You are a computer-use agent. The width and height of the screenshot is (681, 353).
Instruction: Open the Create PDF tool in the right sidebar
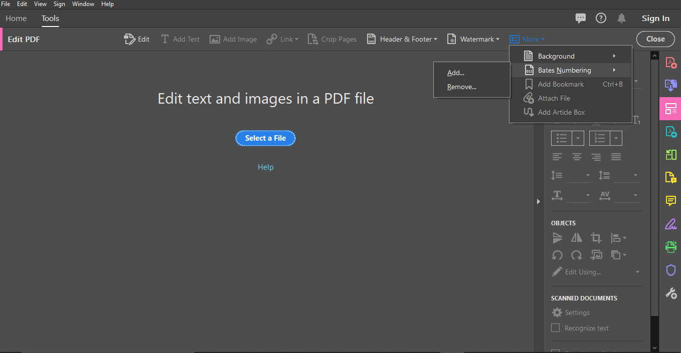[670, 63]
